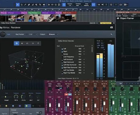140x115 pixels.
Task: Open binaural mode dropdown for Center
Action: point(82,54)
